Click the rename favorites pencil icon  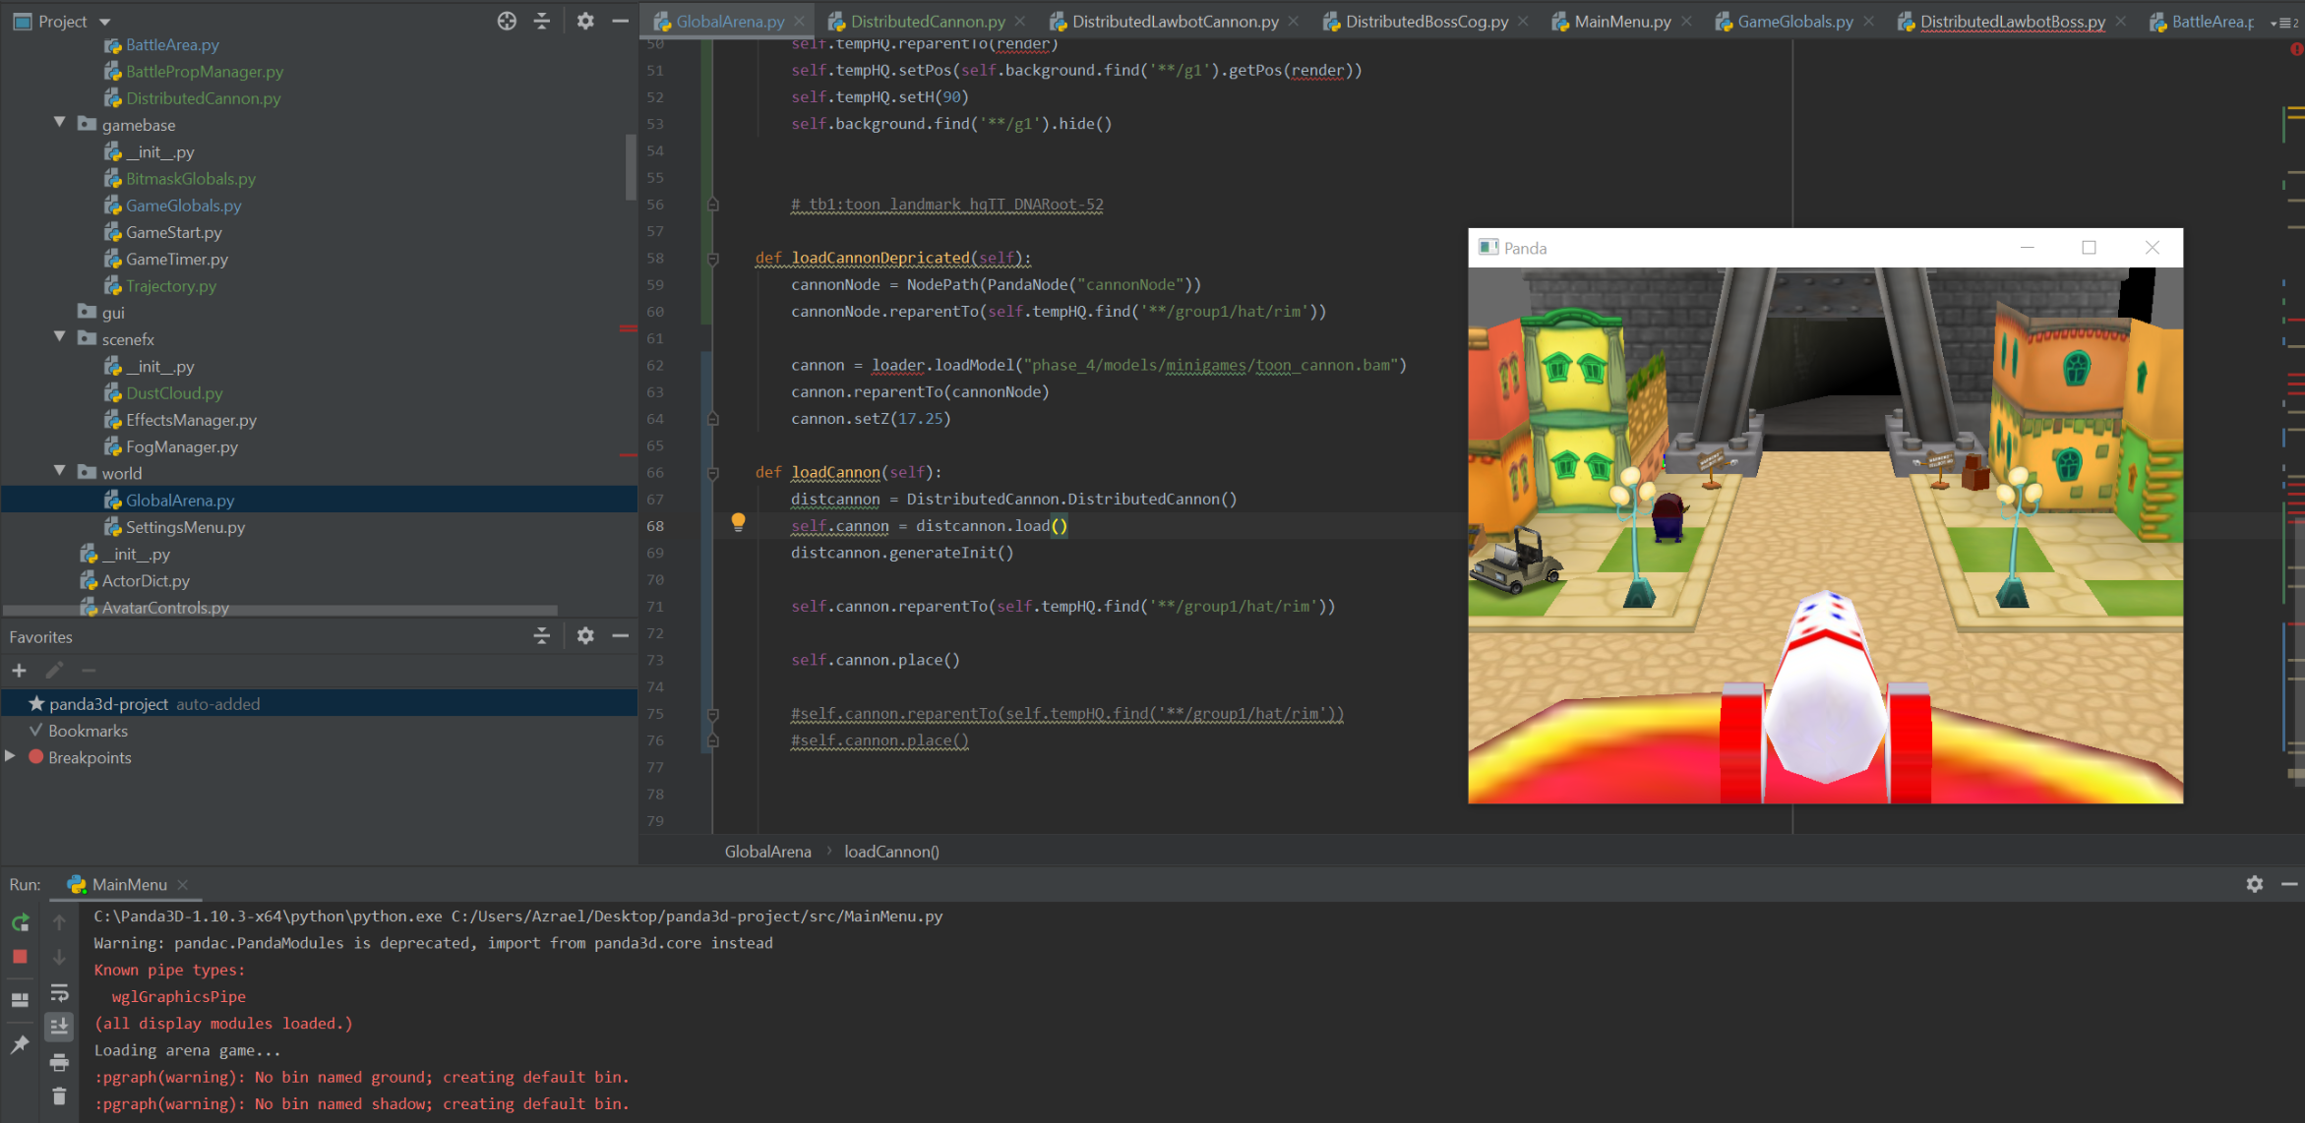click(x=54, y=671)
